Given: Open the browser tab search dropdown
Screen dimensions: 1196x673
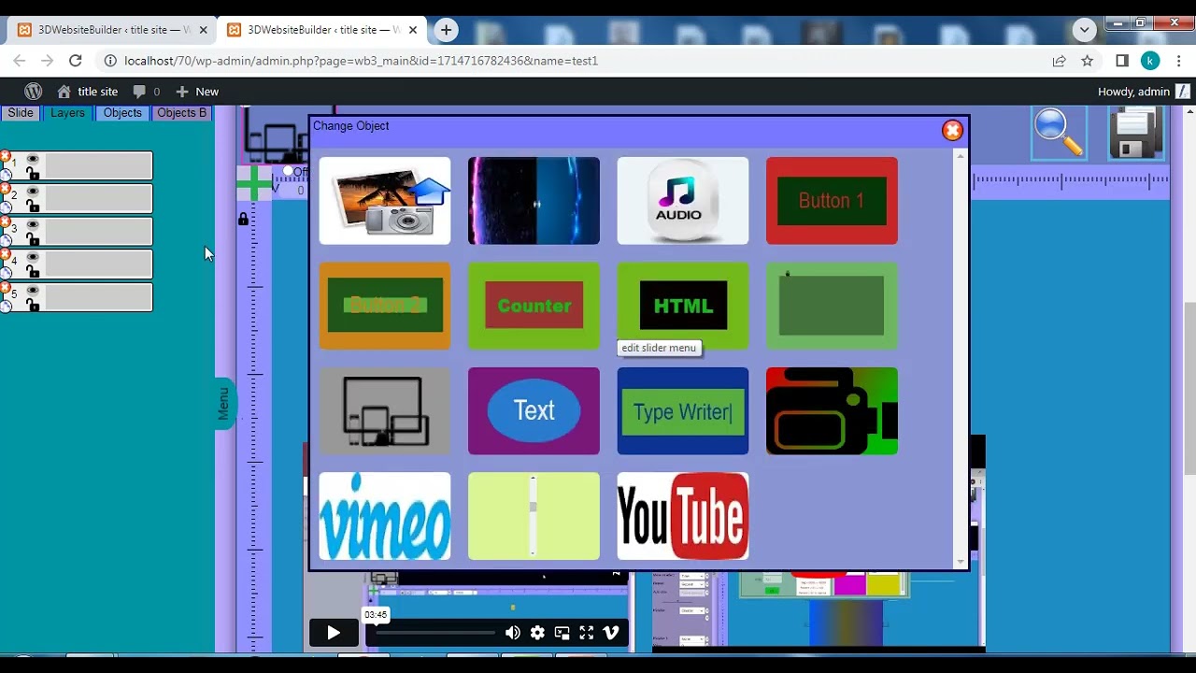Looking at the screenshot, I should (x=1084, y=30).
